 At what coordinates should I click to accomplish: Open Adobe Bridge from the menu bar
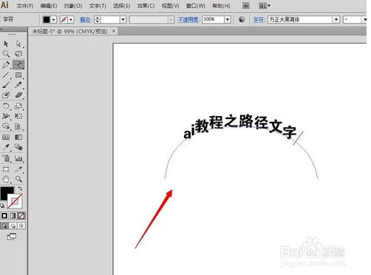tap(245, 5)
